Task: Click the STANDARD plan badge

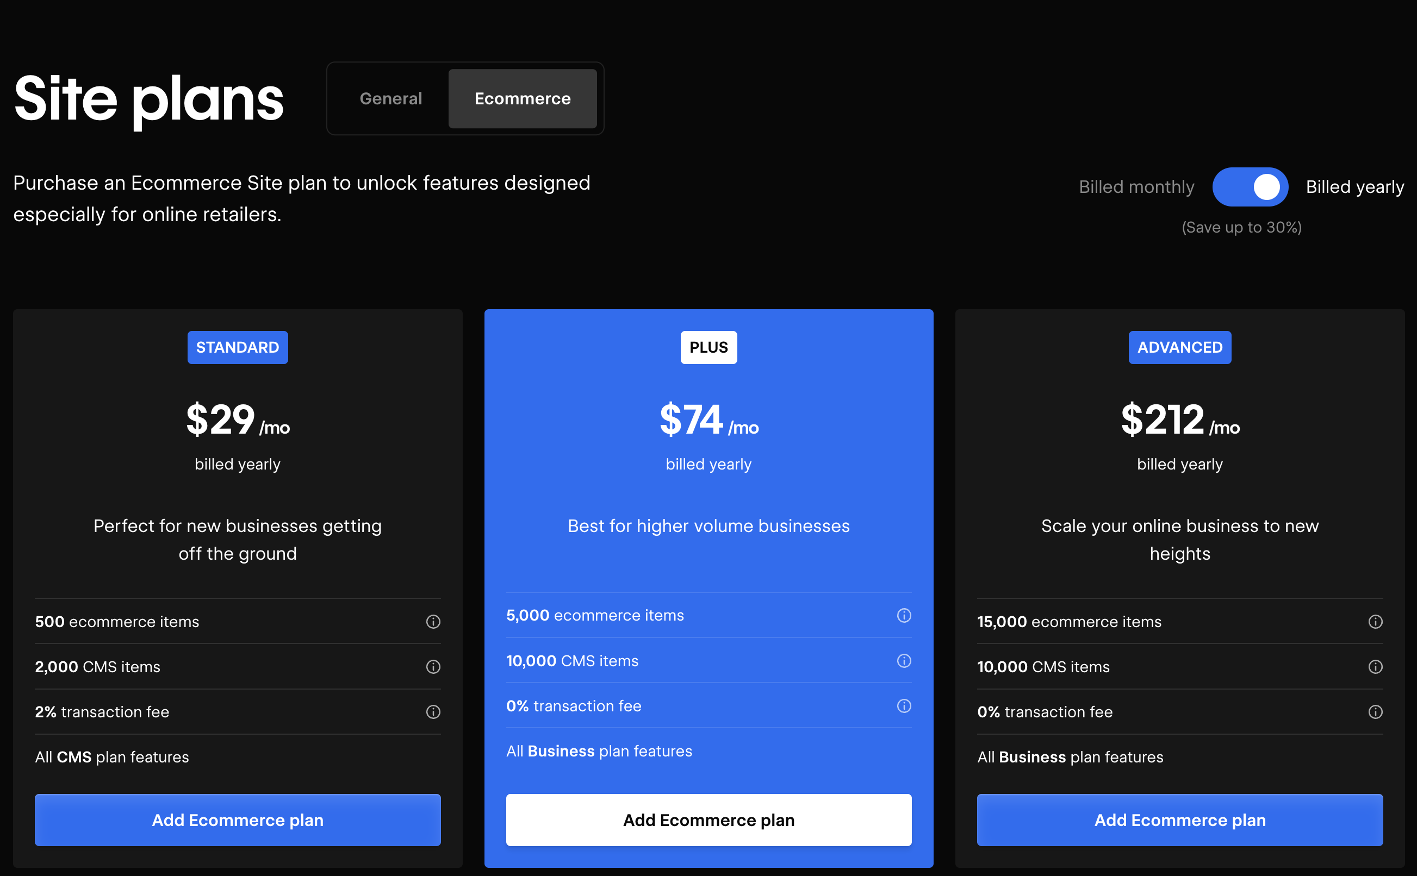Action: [238, 347]
